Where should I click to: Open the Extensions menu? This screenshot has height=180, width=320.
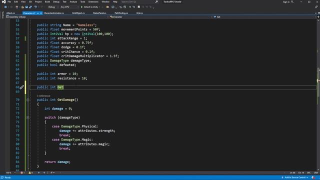93,2
